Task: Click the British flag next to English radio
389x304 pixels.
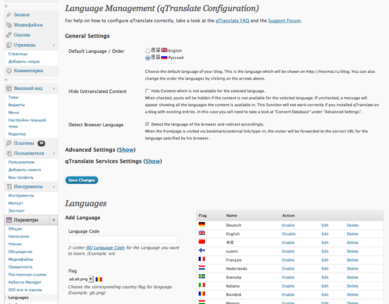Action: tap(164, 50)
